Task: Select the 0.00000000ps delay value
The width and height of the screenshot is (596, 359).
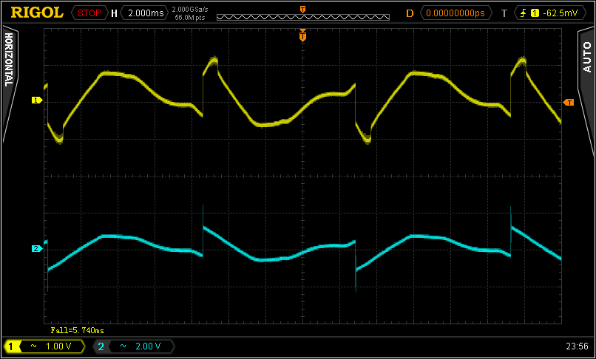Action: coord(456,13)
